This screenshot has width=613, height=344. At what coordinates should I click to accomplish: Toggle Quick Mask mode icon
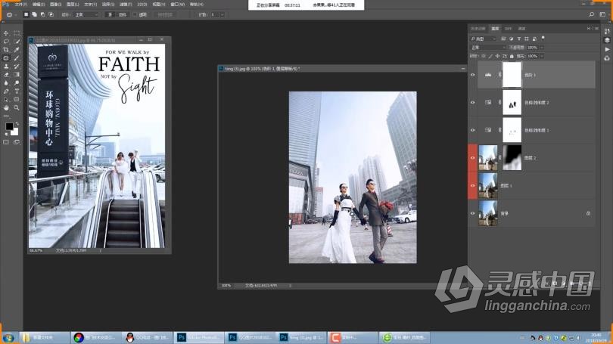(x=6, y=143)
